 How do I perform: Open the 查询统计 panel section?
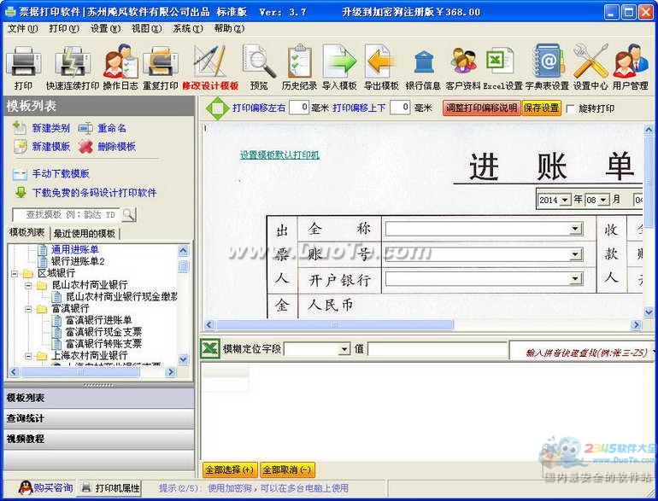click(x=99, y=418)
